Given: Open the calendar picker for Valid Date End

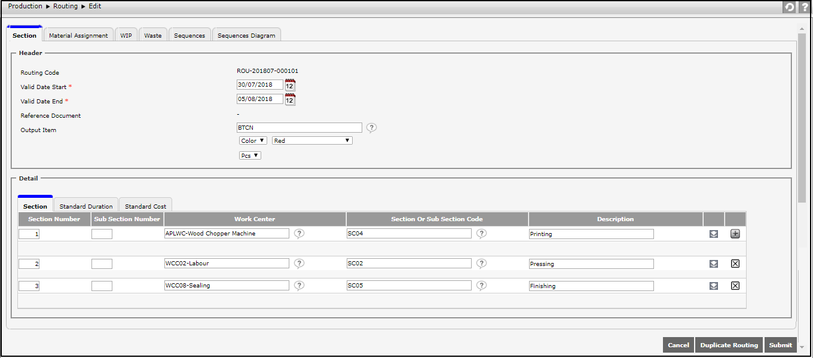Looking at the screenshot, I should 290,99.
